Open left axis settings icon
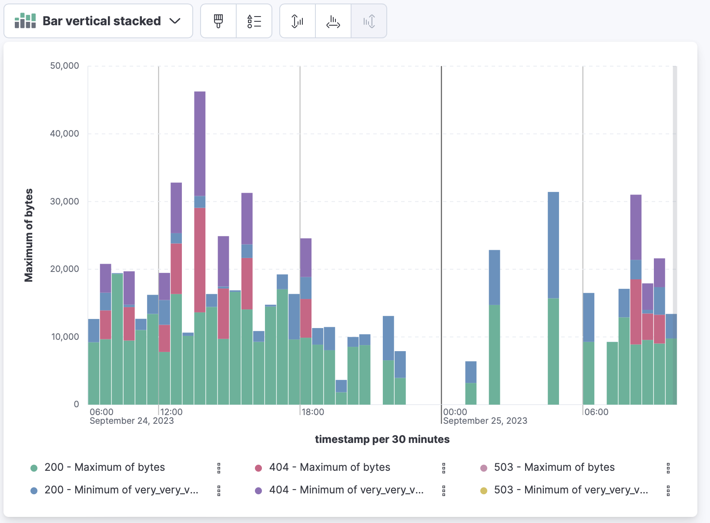 point(297,20)
